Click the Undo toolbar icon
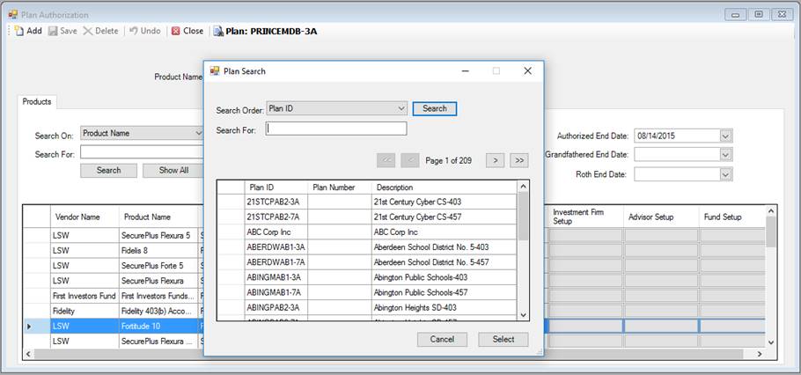 (x=134, y=31)
